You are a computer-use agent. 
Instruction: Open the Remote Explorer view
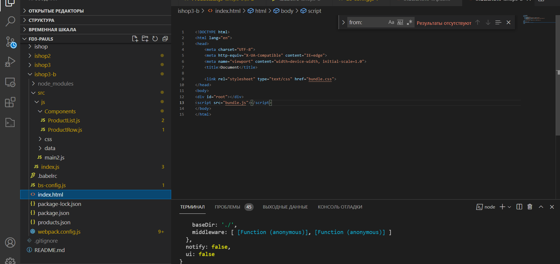[10, 82]
